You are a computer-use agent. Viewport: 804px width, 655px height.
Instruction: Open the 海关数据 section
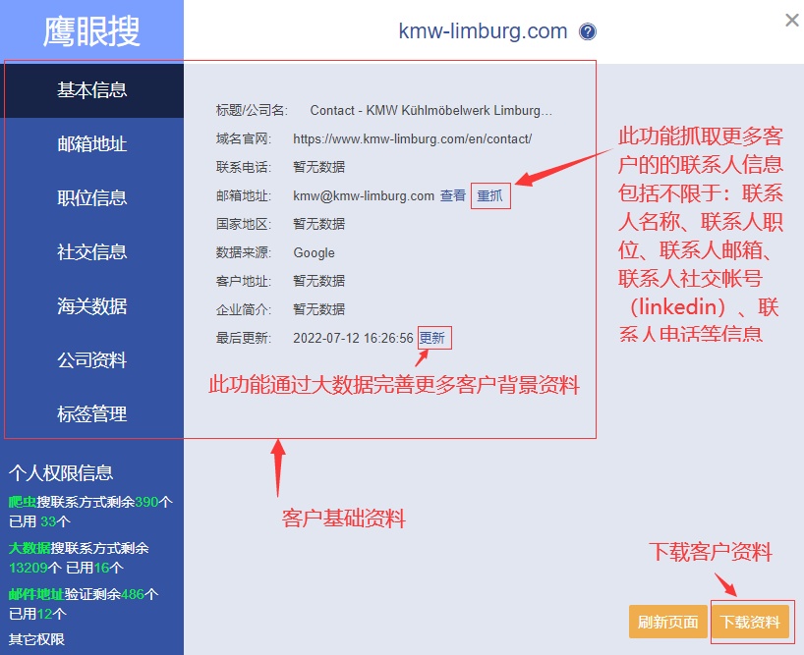point(92,306)
